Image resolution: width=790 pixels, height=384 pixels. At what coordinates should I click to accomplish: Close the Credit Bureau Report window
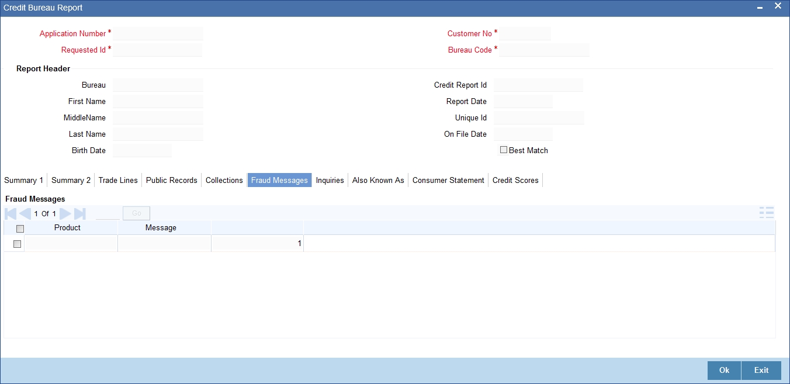(x=778, y=6)
